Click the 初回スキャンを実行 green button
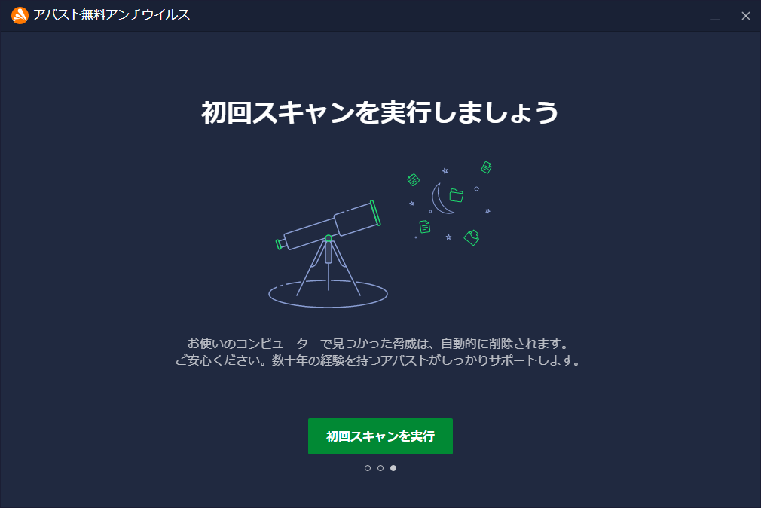The width and height of the screenshot is (761, 508). (x=380, y=436)
